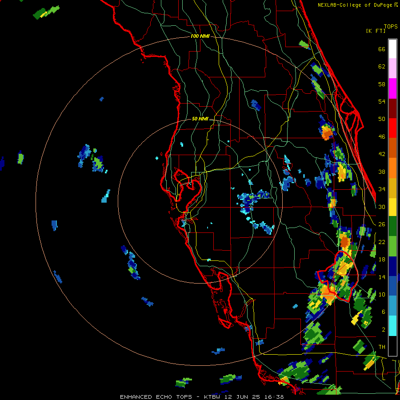Viewport: 400px width, 400px height.
Task: Click the '54' legend value
Action: click(382, 101)
